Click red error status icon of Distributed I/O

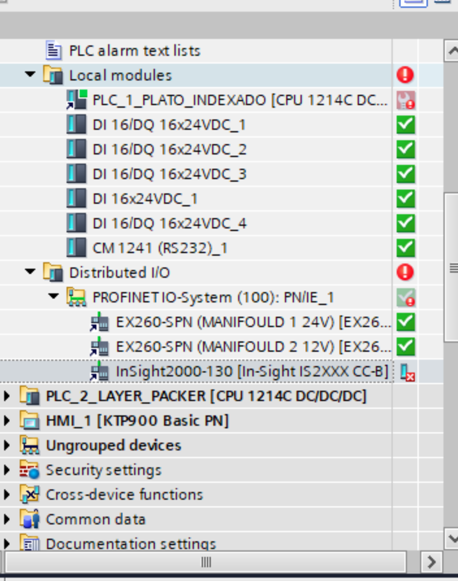(405, 272)
